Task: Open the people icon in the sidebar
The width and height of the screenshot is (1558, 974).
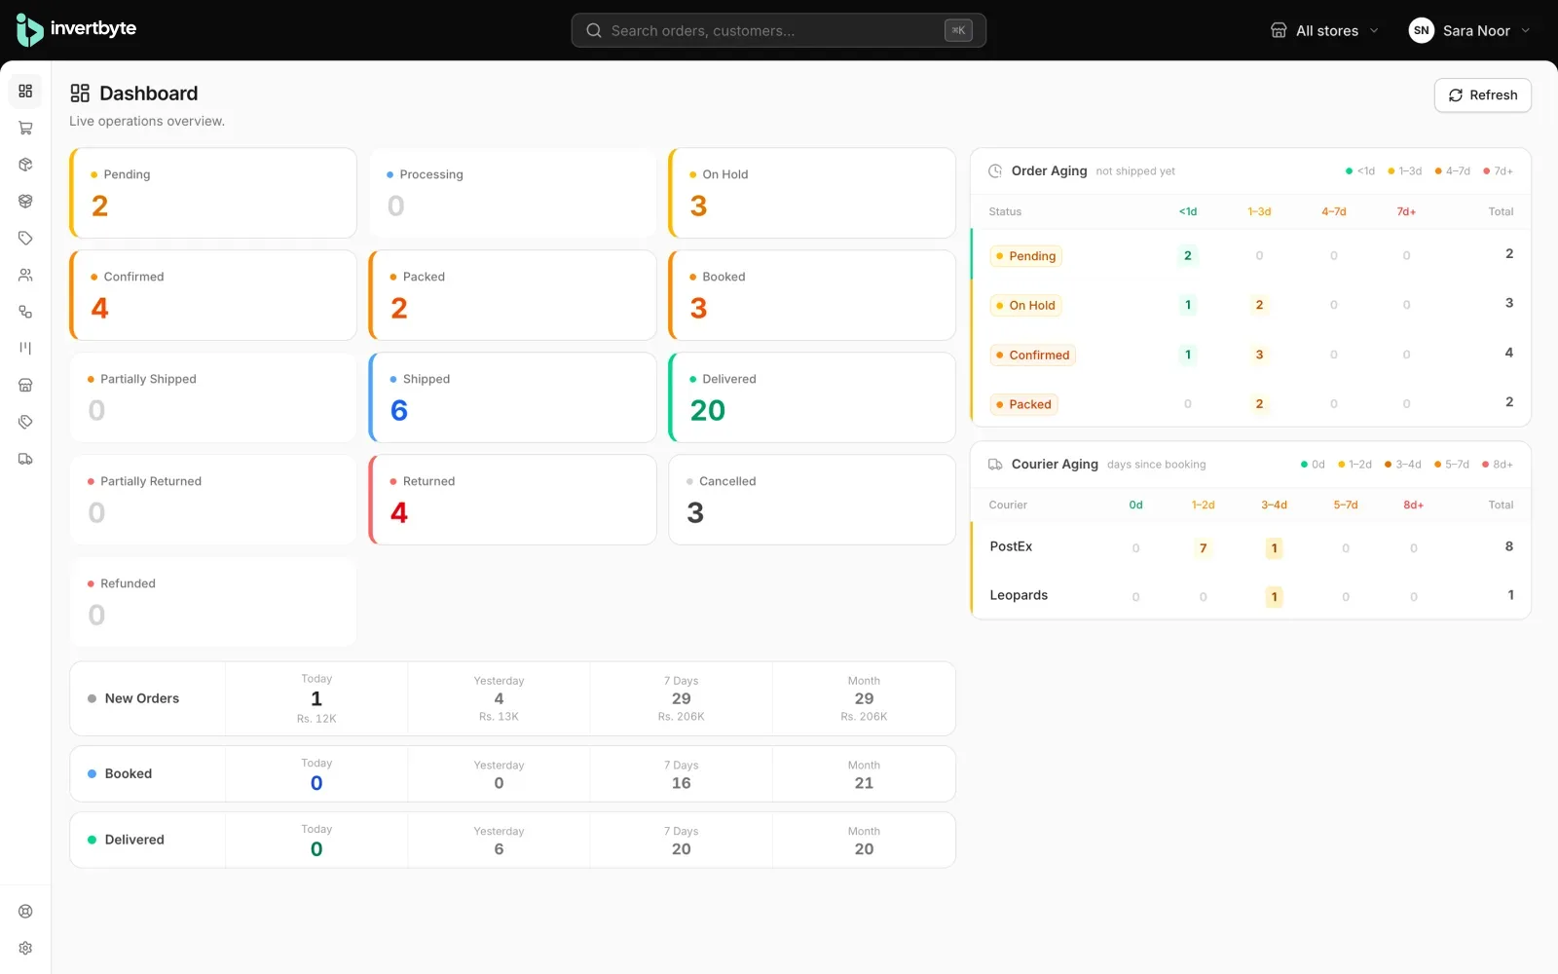Action: 25,275
